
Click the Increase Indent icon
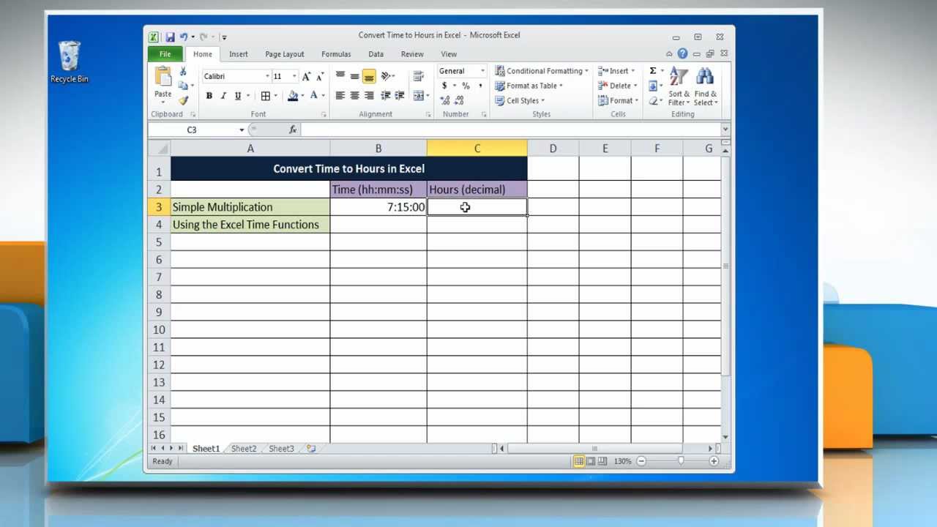tap(400, 96)
